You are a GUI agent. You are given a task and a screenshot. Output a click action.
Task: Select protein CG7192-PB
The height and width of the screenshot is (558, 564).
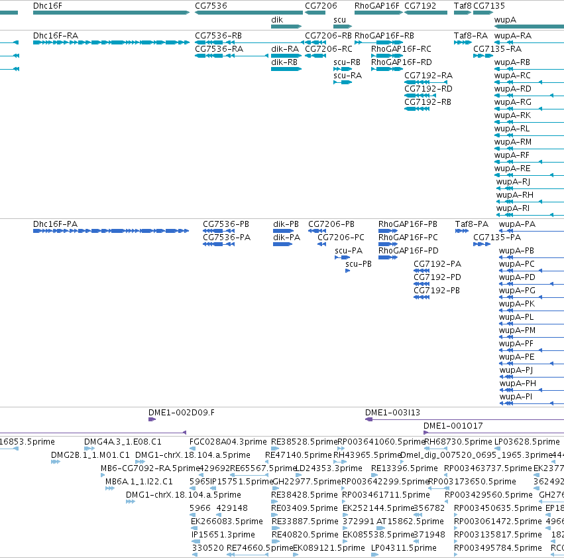pos(422,298)
